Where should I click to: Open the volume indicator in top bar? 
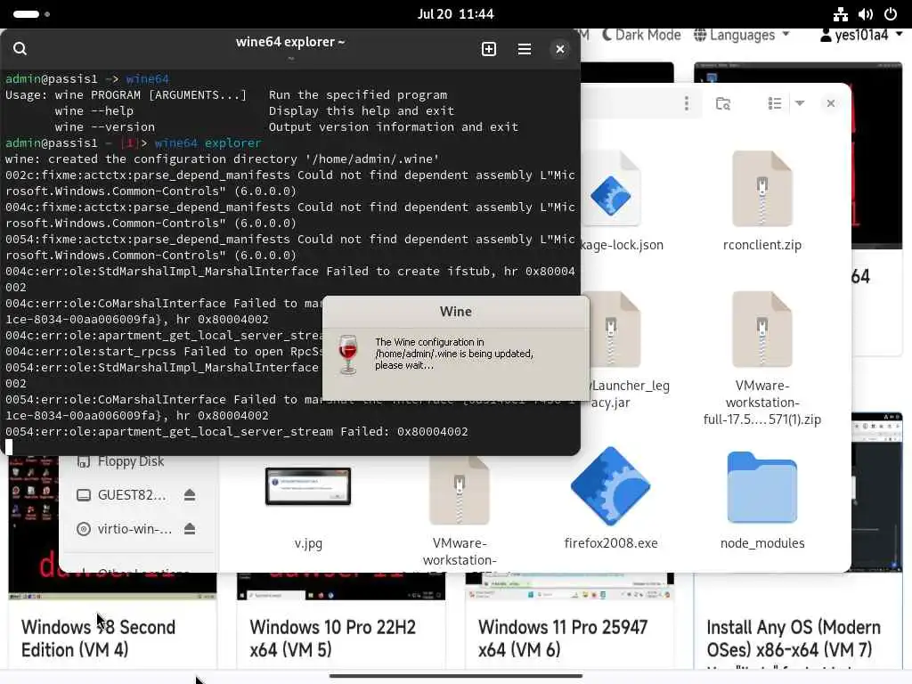(866, 14)
